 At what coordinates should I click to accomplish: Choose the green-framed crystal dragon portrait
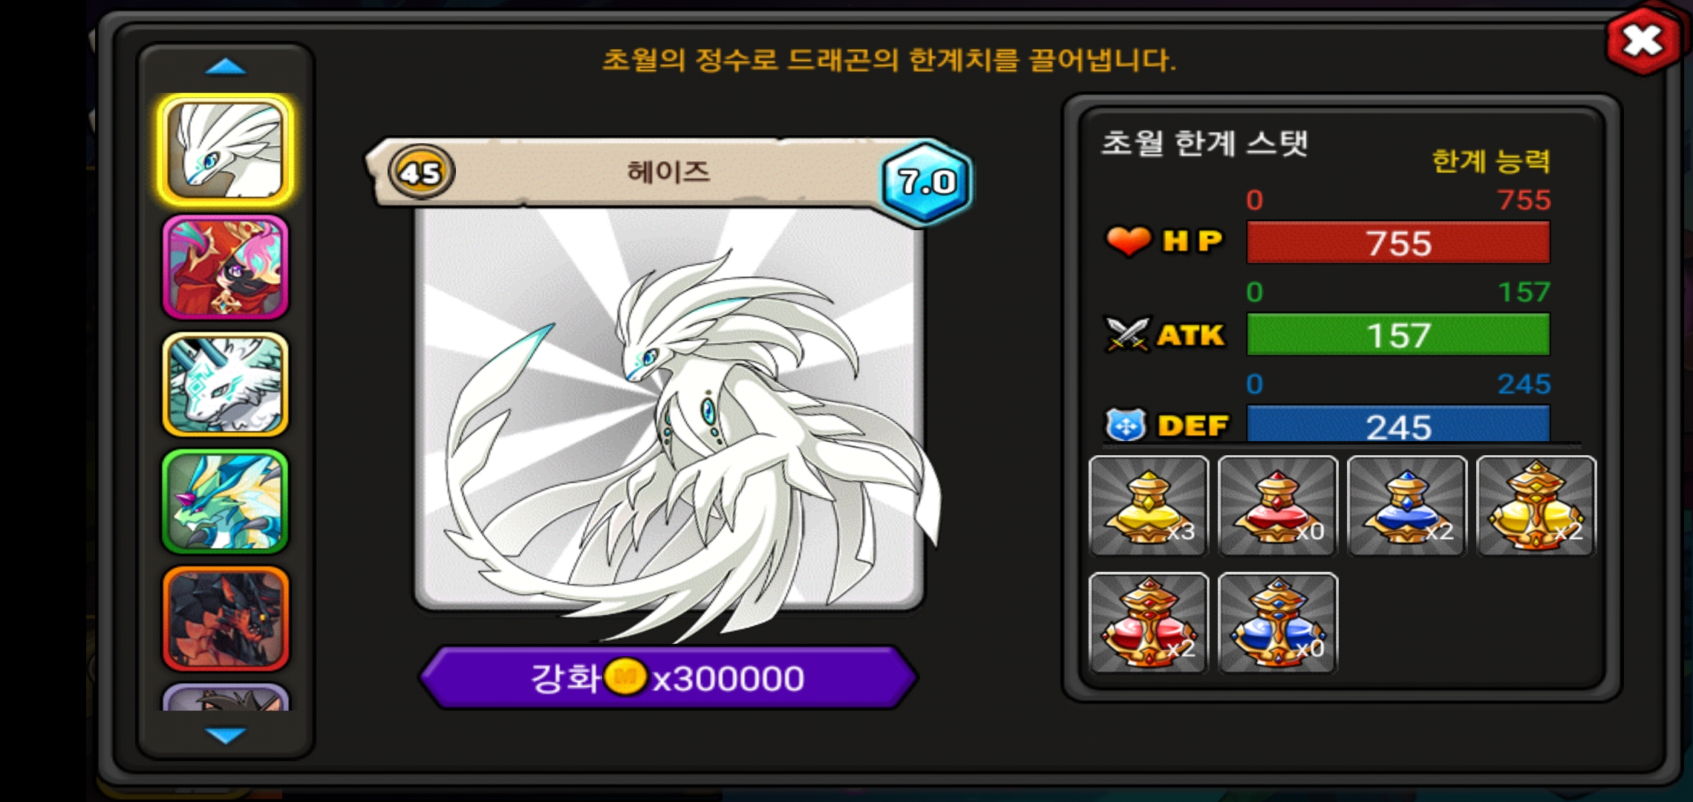[x=226, y=502]
